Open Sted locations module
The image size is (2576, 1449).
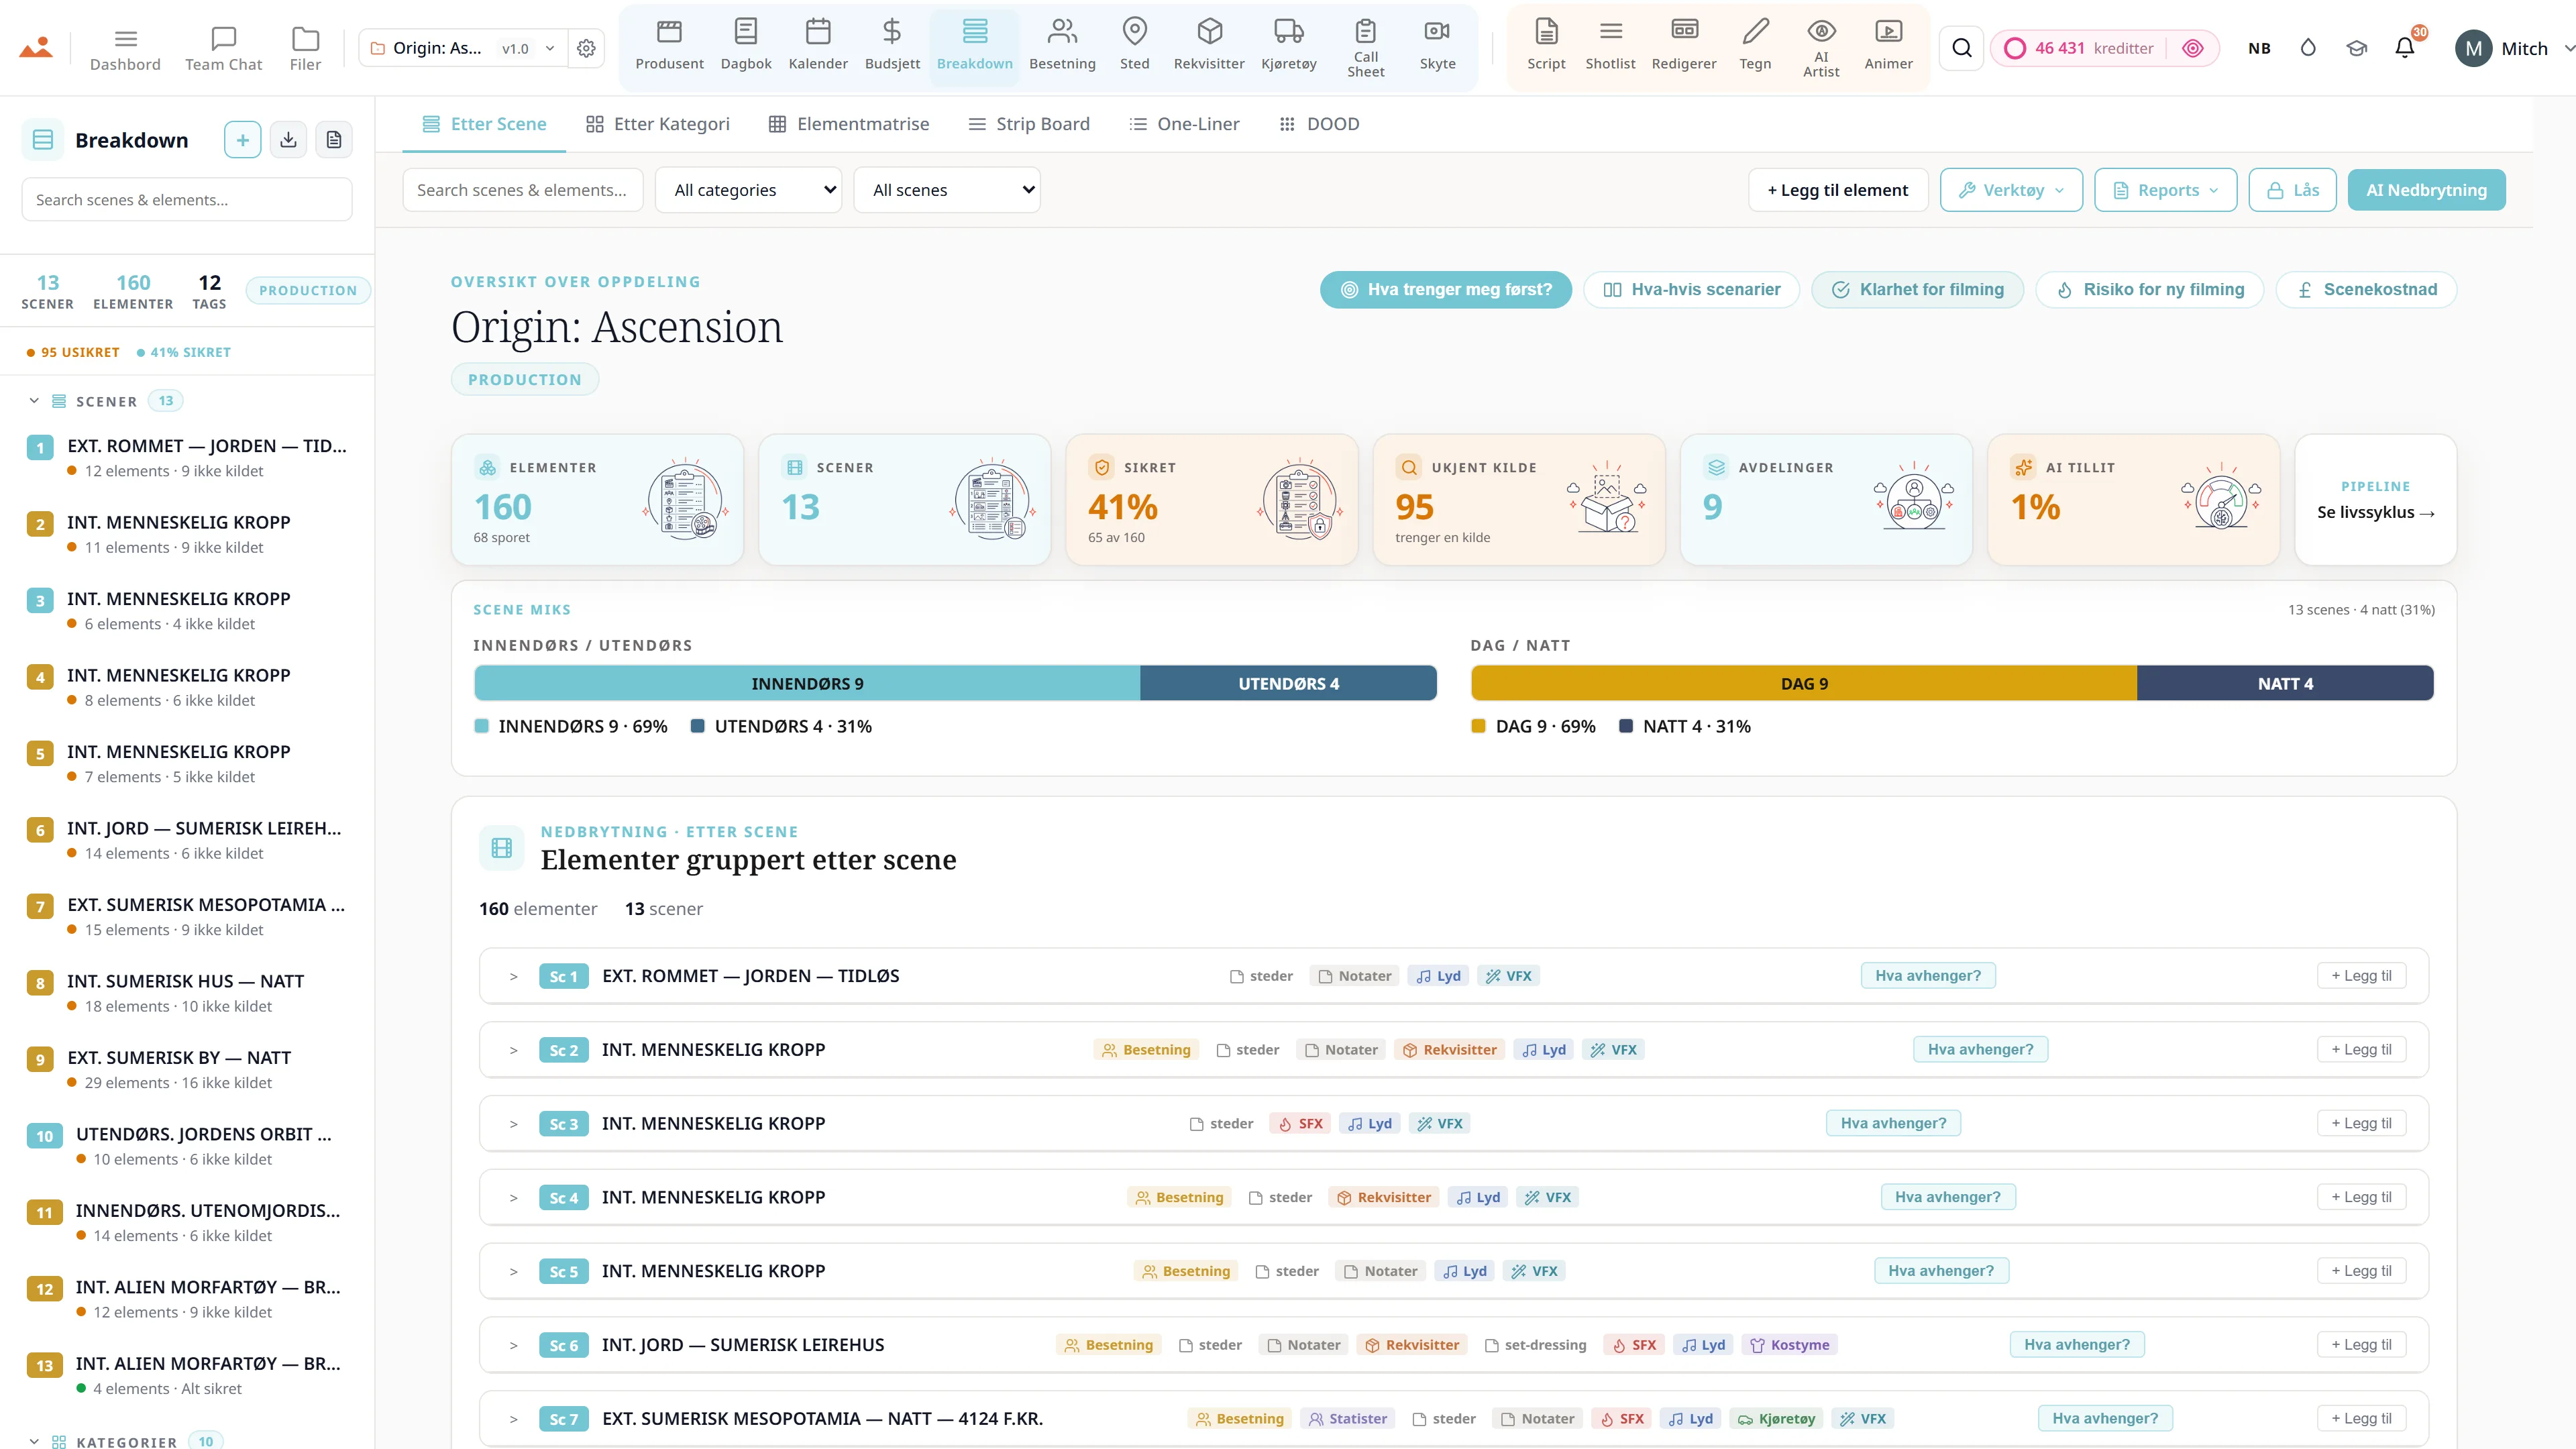tap(1134, 46)
